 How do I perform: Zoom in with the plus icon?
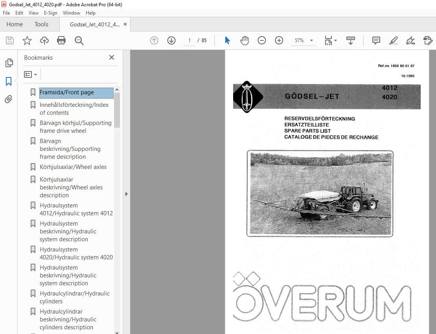click(279, 40)
